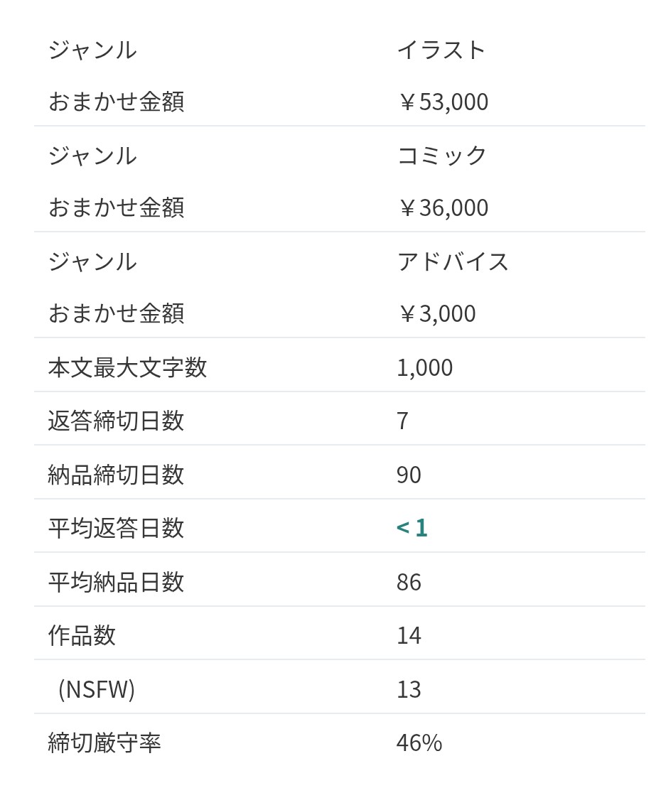Click the green "< 1" value

(412, 528)
